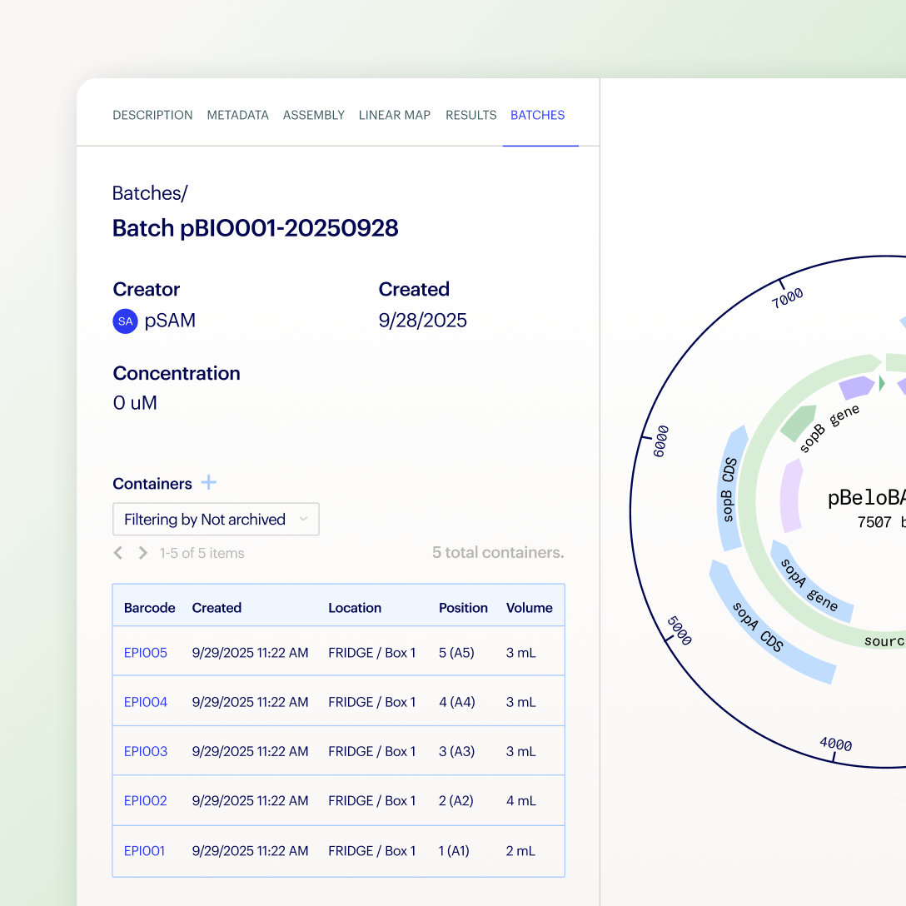This screenshot has width=906, height=906.
Task: Click the SA creator avatar badge
Action: (125, 321)
